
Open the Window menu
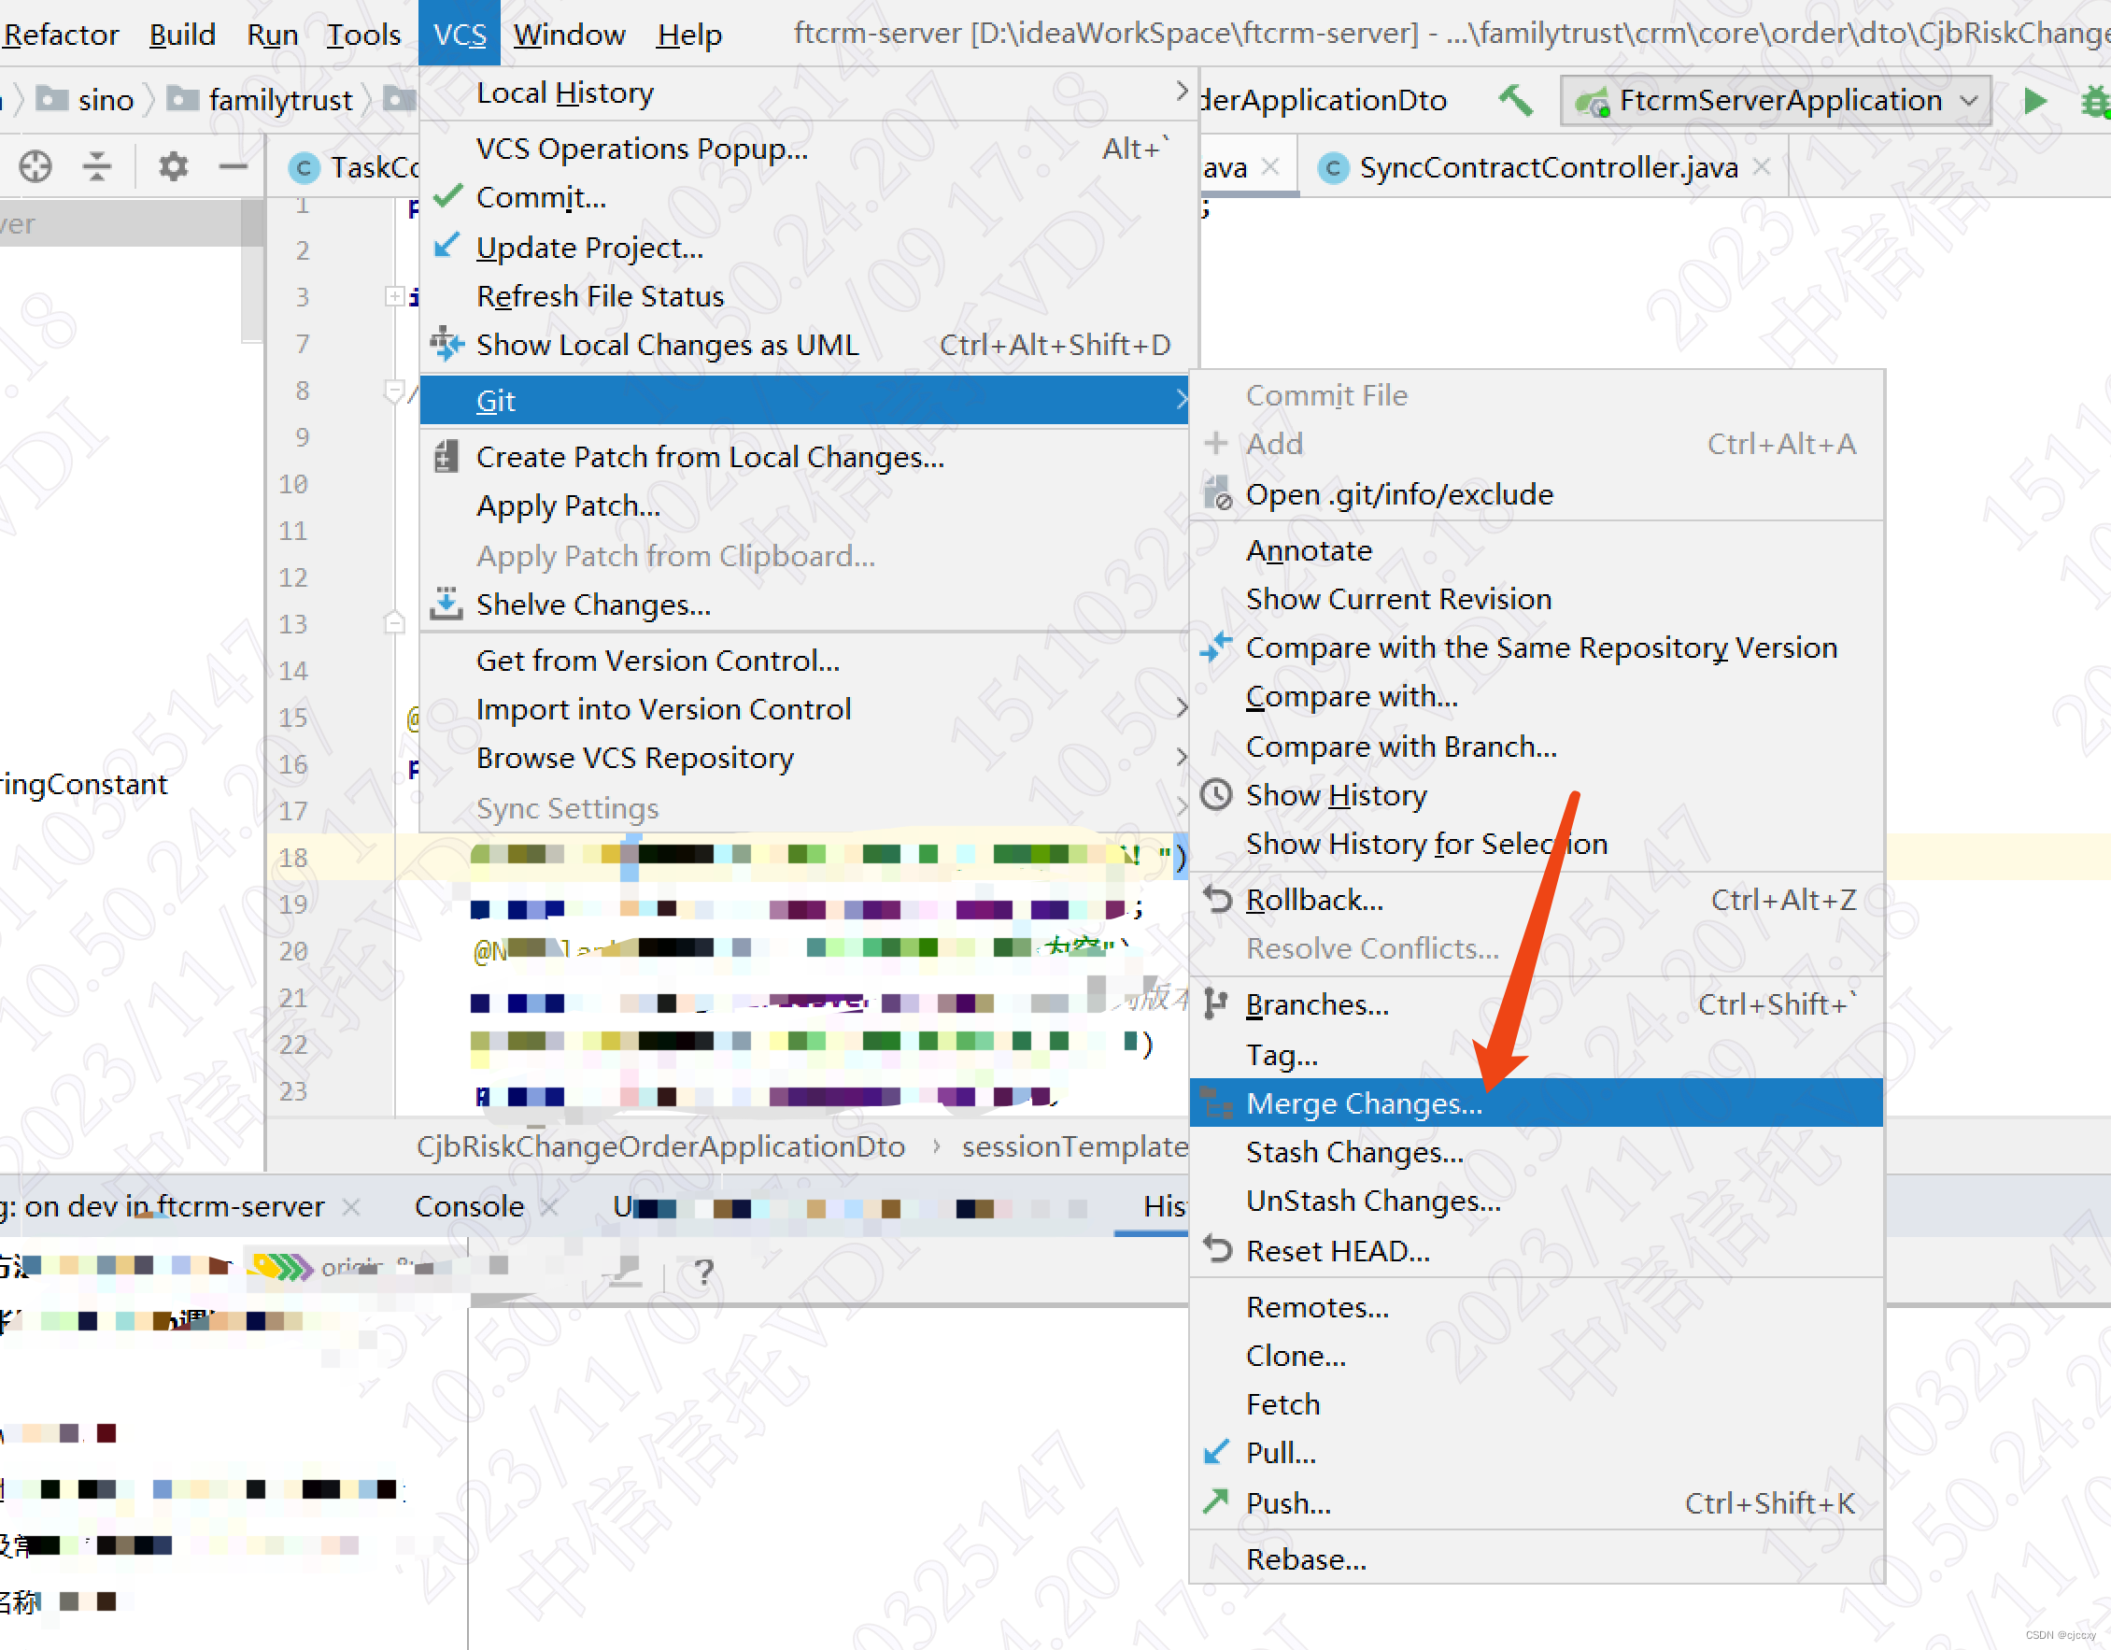coord(568,35)
